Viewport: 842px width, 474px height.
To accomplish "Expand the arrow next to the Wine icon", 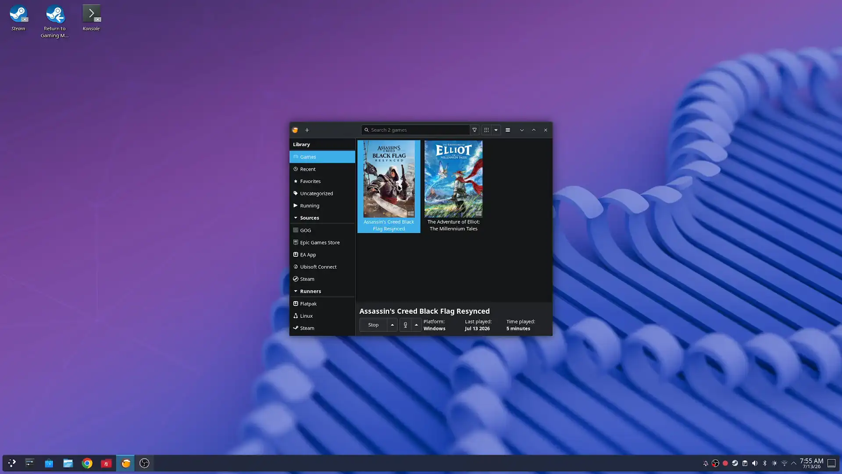I will coord(416,325).
